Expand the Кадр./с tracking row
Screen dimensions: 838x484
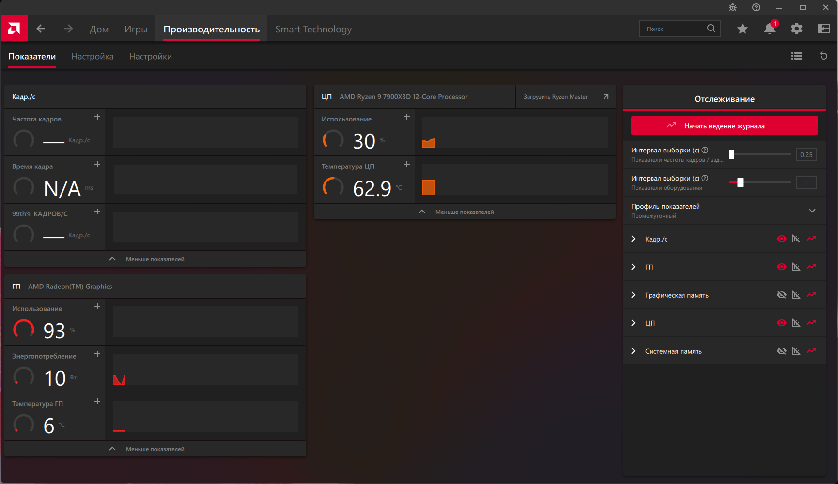pos(633,239)
